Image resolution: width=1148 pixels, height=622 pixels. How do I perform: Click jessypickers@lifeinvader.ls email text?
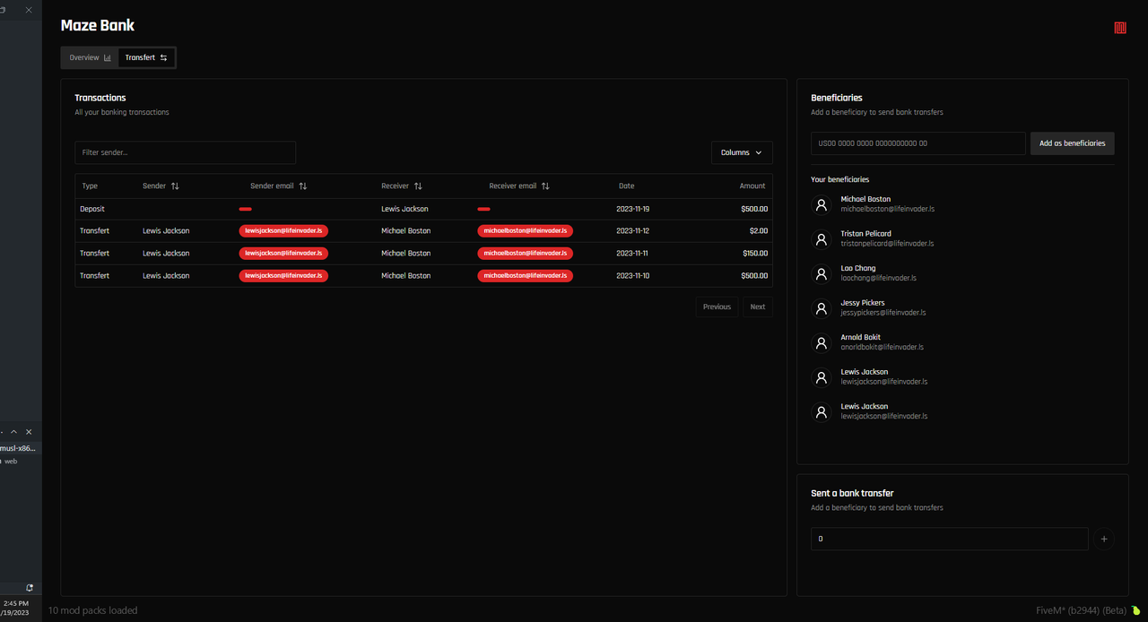[883, 313]
